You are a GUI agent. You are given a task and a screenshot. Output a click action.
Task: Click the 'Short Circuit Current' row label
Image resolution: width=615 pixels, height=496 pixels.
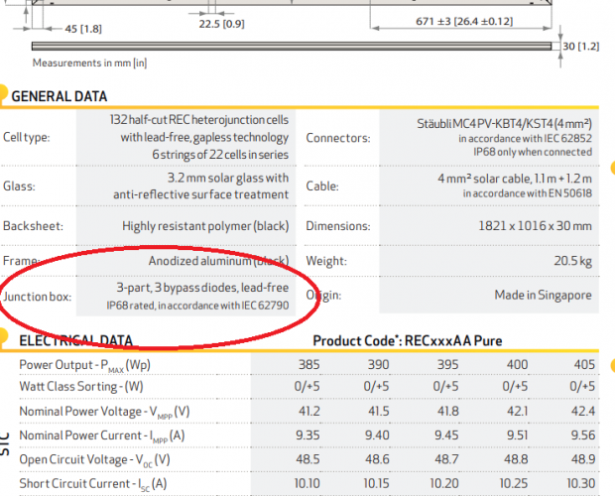tap(96, 483)
